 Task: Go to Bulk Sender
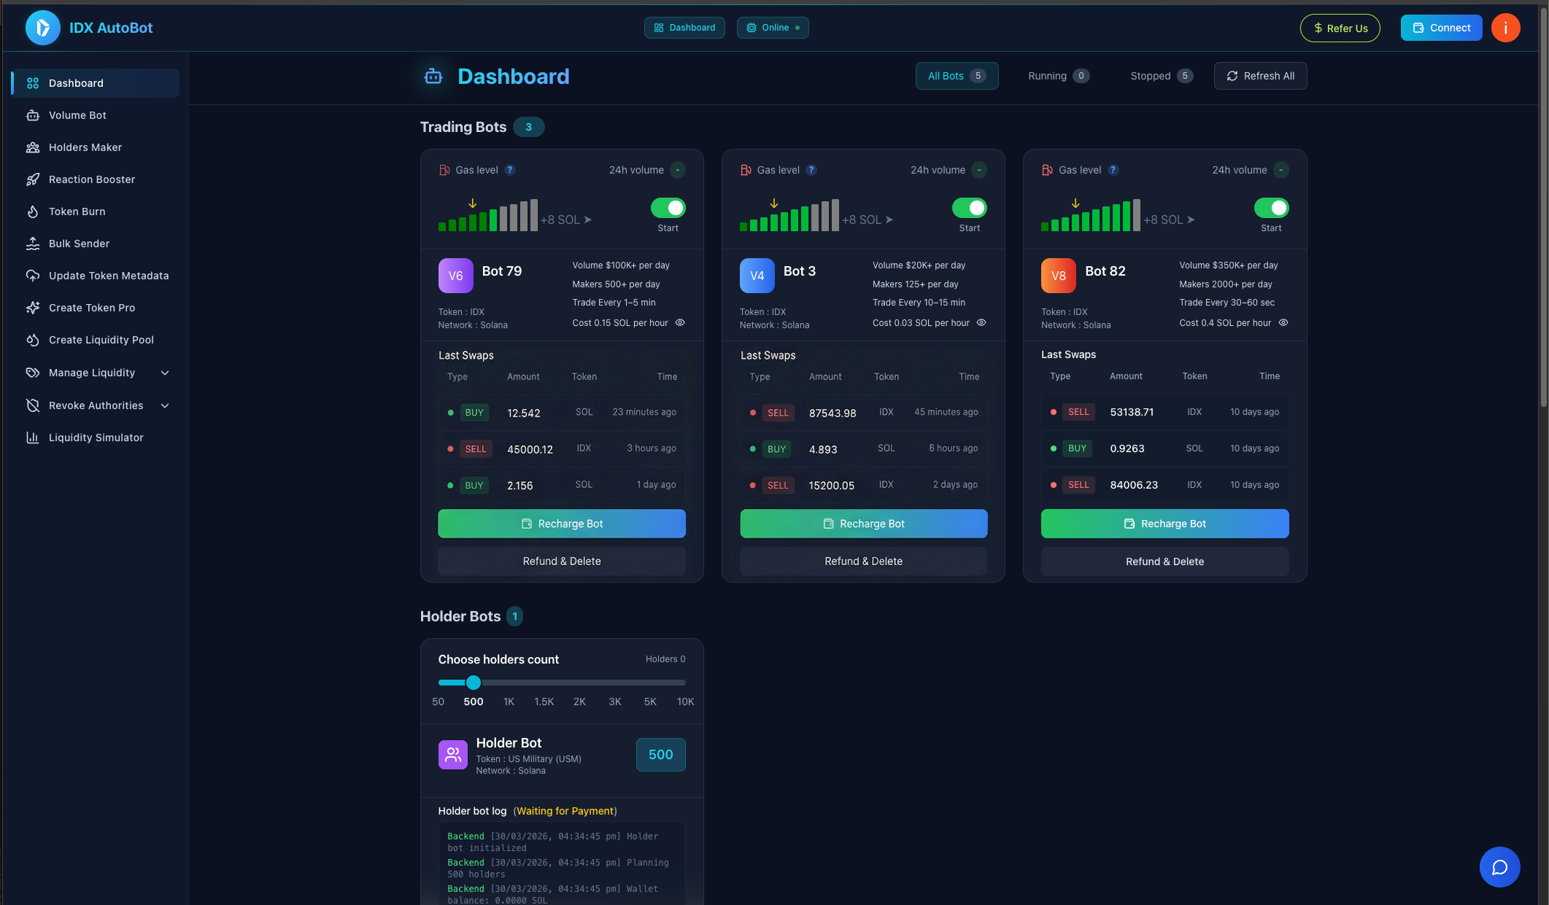[x=95, y=244]
